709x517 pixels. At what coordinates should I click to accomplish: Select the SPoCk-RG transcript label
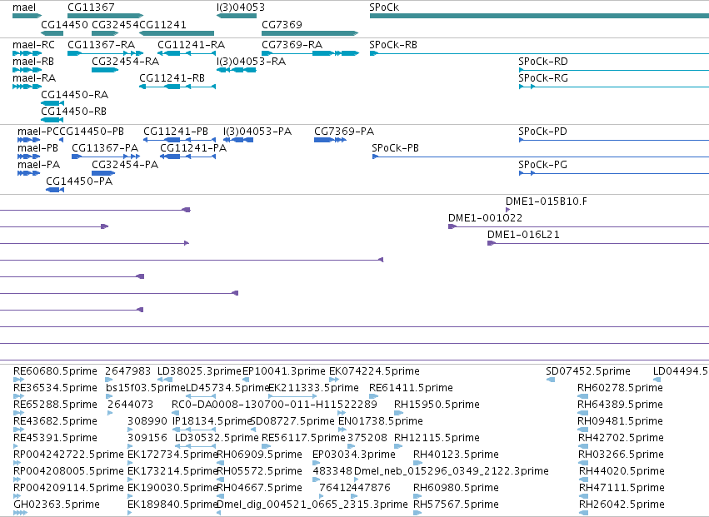tap(543, 78)
